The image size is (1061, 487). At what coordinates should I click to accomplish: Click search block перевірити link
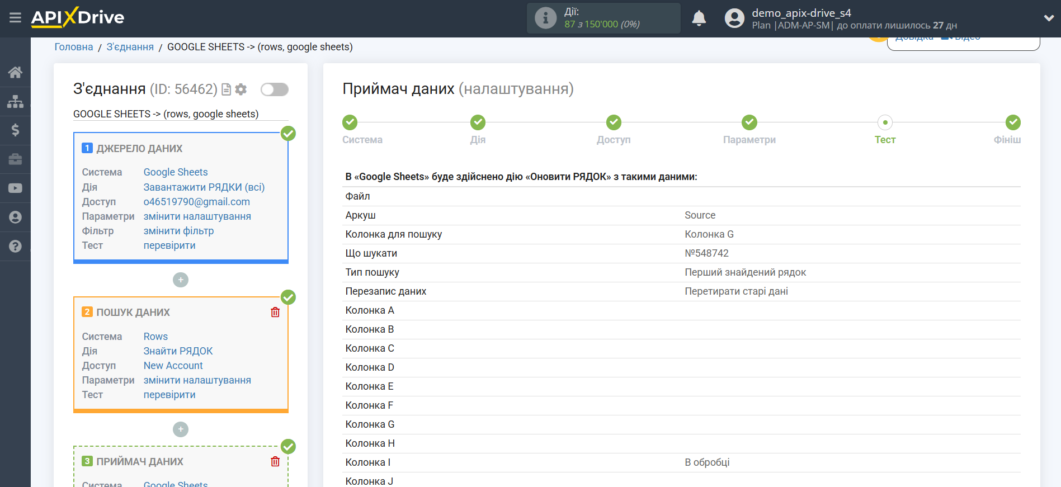coord(169,395)
